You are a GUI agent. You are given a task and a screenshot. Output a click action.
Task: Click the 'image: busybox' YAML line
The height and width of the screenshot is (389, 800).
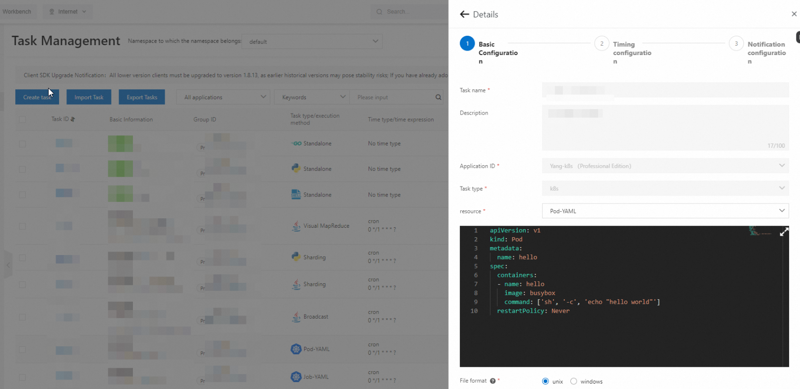(530, 293)
